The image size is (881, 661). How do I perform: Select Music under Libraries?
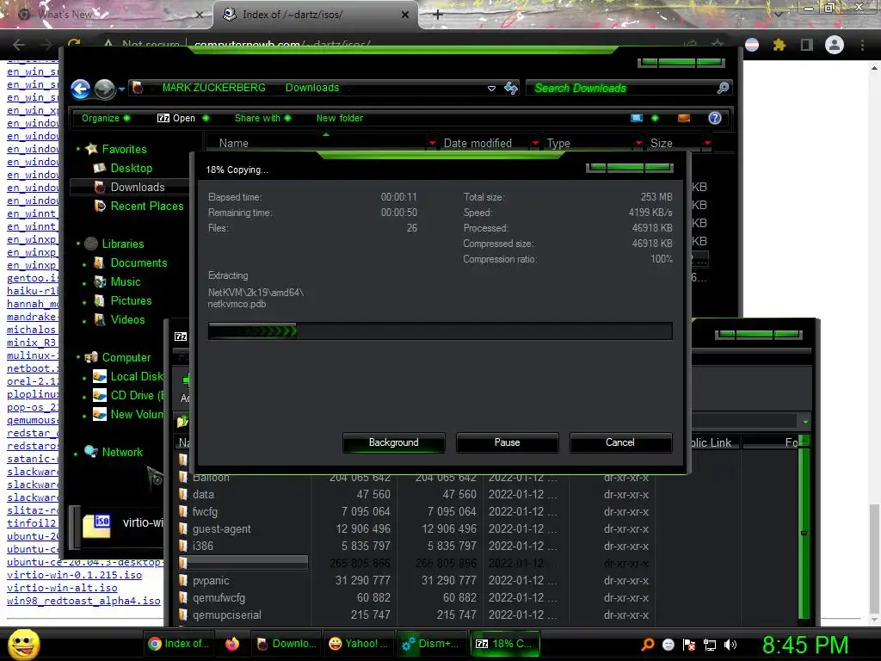pyautogui.click(x=126, y=281)
